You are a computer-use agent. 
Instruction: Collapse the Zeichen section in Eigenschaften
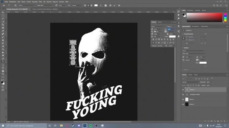182,48
